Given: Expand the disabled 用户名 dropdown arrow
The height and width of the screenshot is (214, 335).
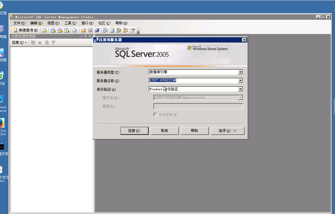Looking at the screenshot, I should pyautogui.click(x=240, y=98).
